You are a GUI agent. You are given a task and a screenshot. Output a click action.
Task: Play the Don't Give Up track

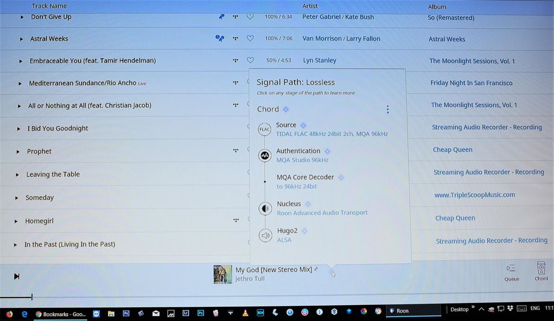click(x=22, y=17)
